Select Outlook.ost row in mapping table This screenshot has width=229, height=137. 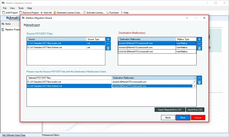point(112,86)
